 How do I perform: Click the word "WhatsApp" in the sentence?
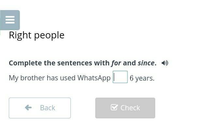(94, 78)
